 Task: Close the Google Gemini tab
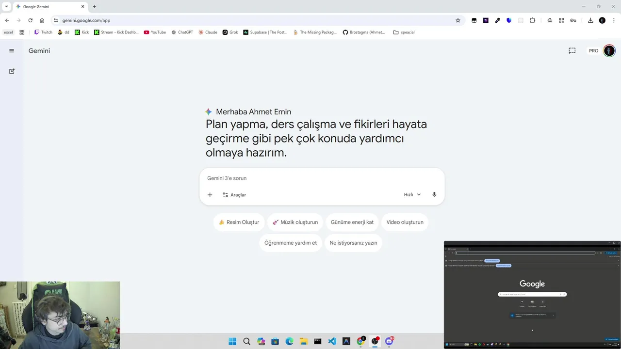click(82, 7)
